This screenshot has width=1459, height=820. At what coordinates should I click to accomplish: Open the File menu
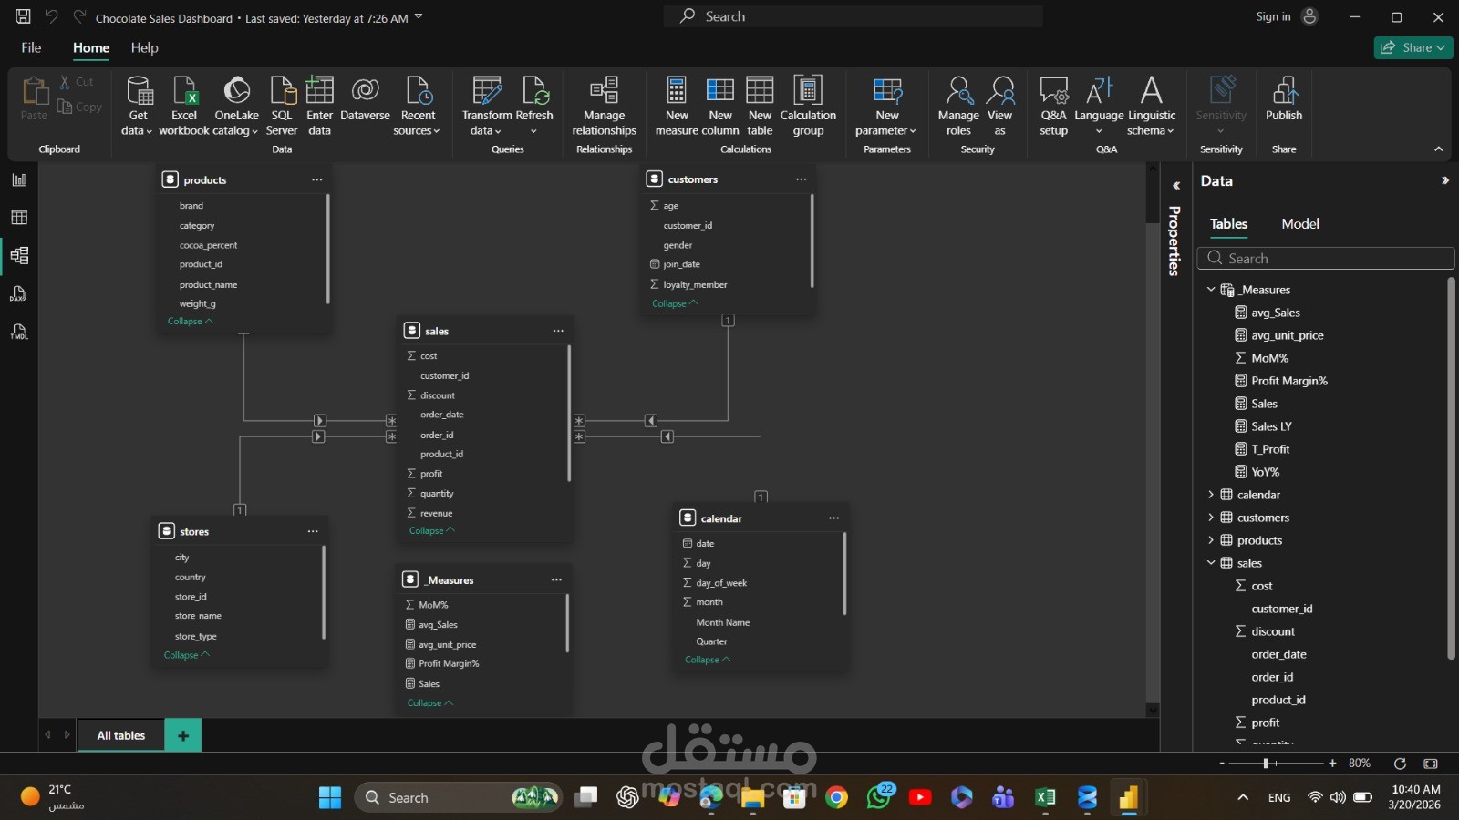(31, 47)
